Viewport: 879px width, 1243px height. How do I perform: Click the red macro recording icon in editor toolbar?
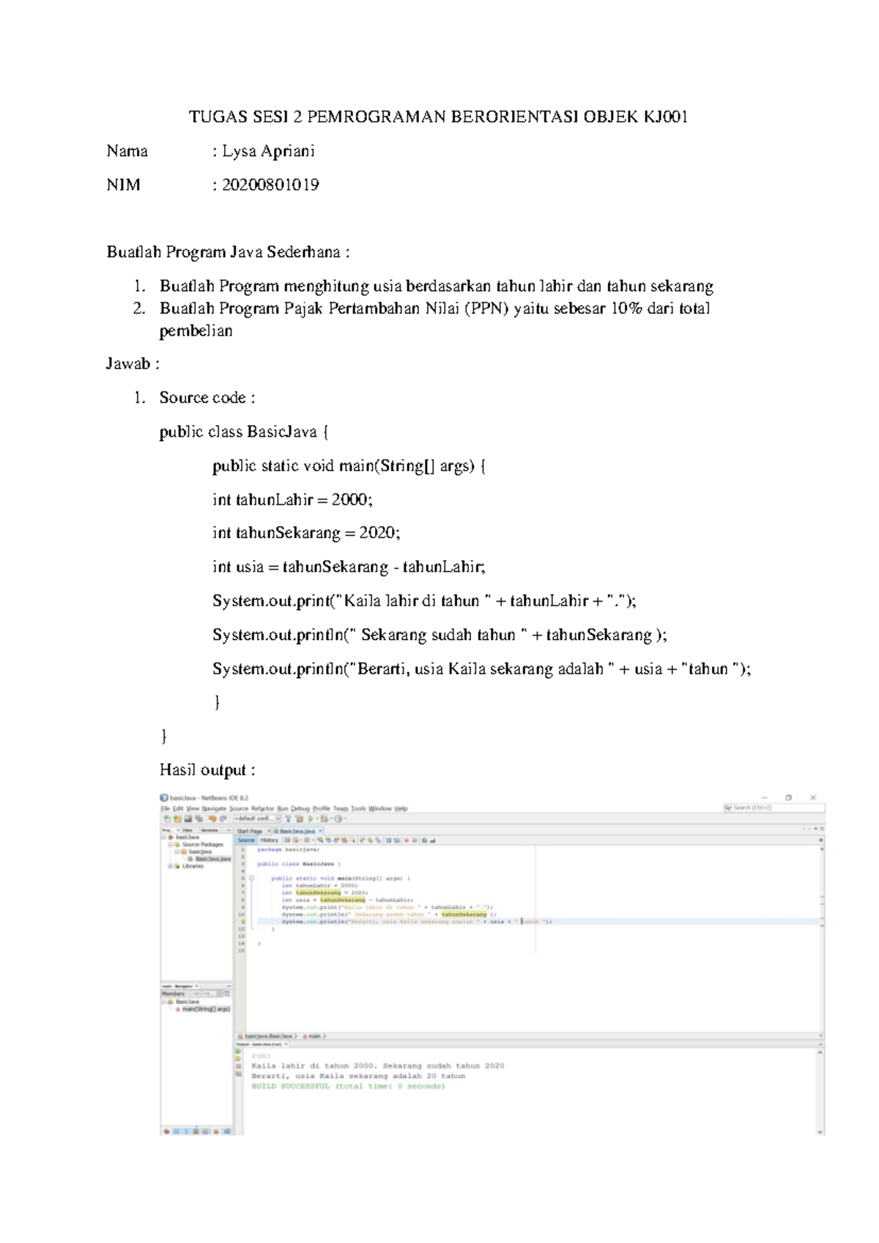pos(406,841)
